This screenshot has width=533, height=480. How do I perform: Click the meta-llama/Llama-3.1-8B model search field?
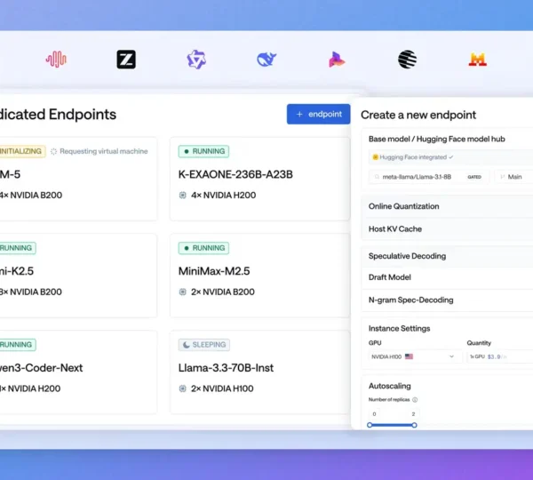pos(429,177)
